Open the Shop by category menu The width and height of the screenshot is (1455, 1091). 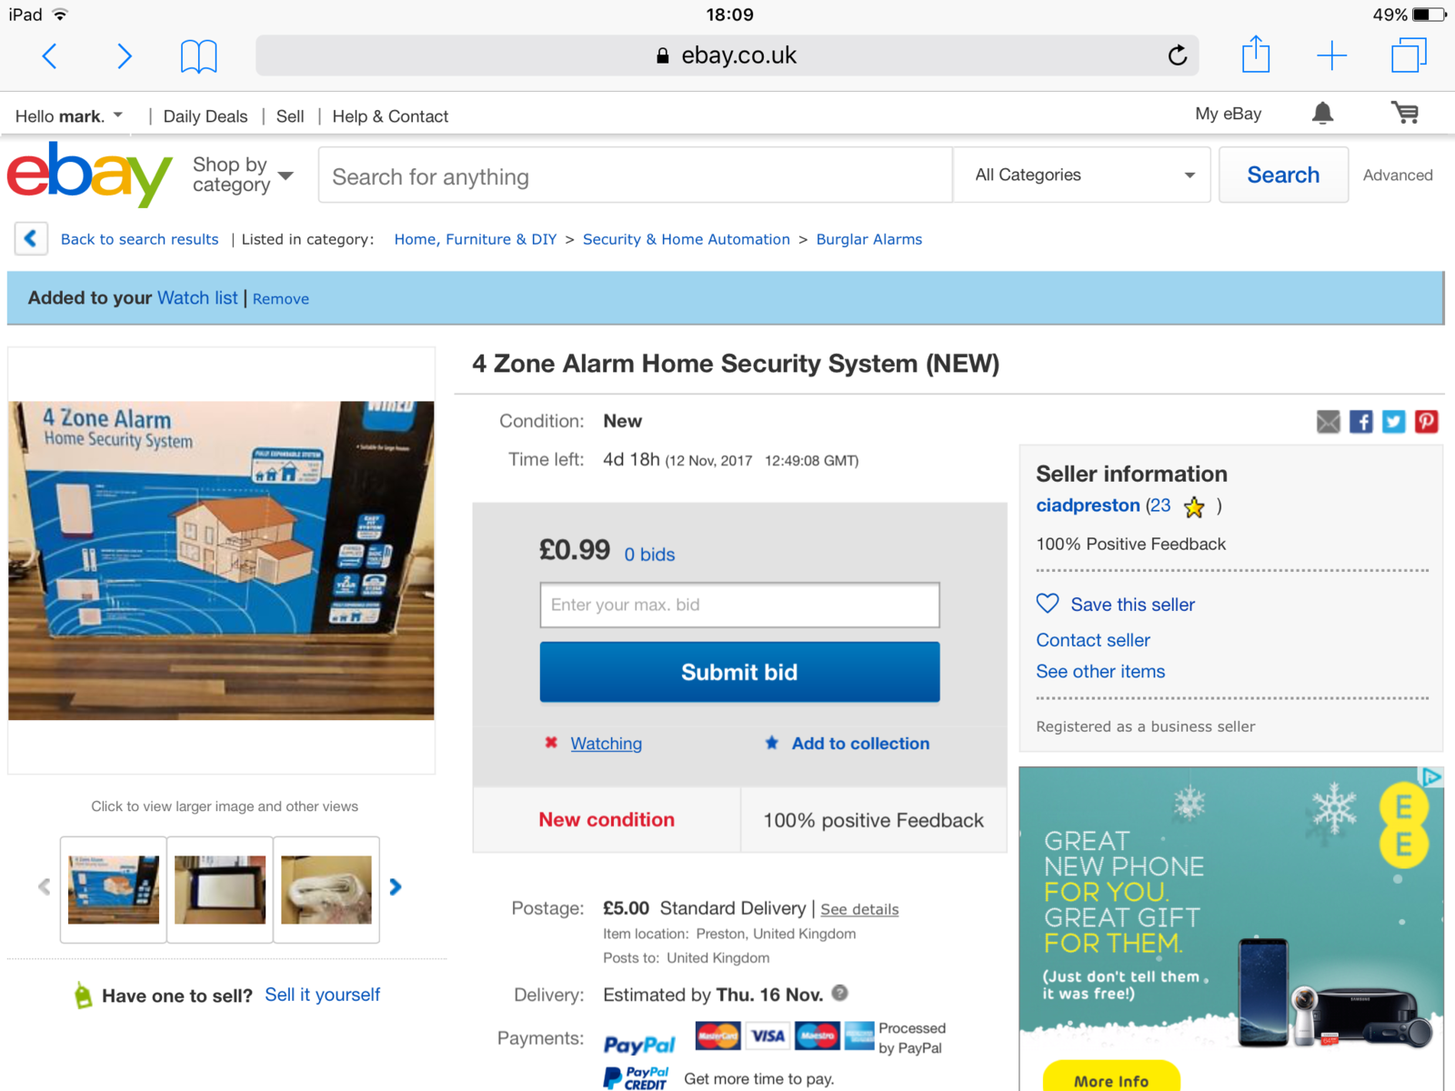[x=243, y=175]
